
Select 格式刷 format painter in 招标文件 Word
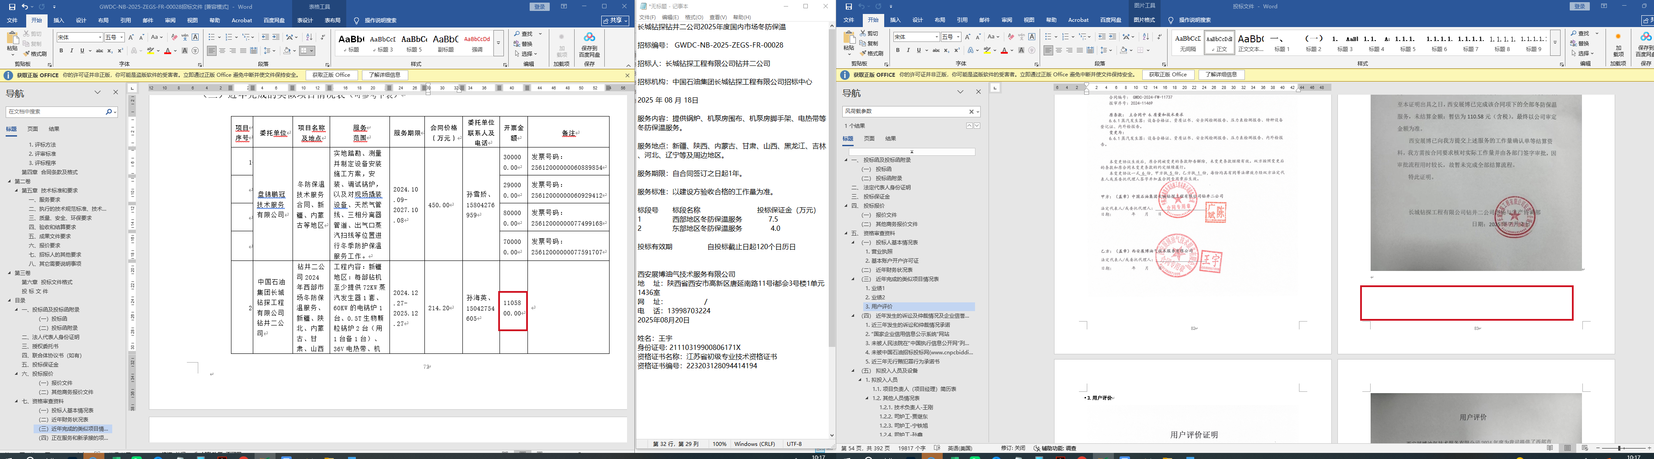(x=35, y=54)
